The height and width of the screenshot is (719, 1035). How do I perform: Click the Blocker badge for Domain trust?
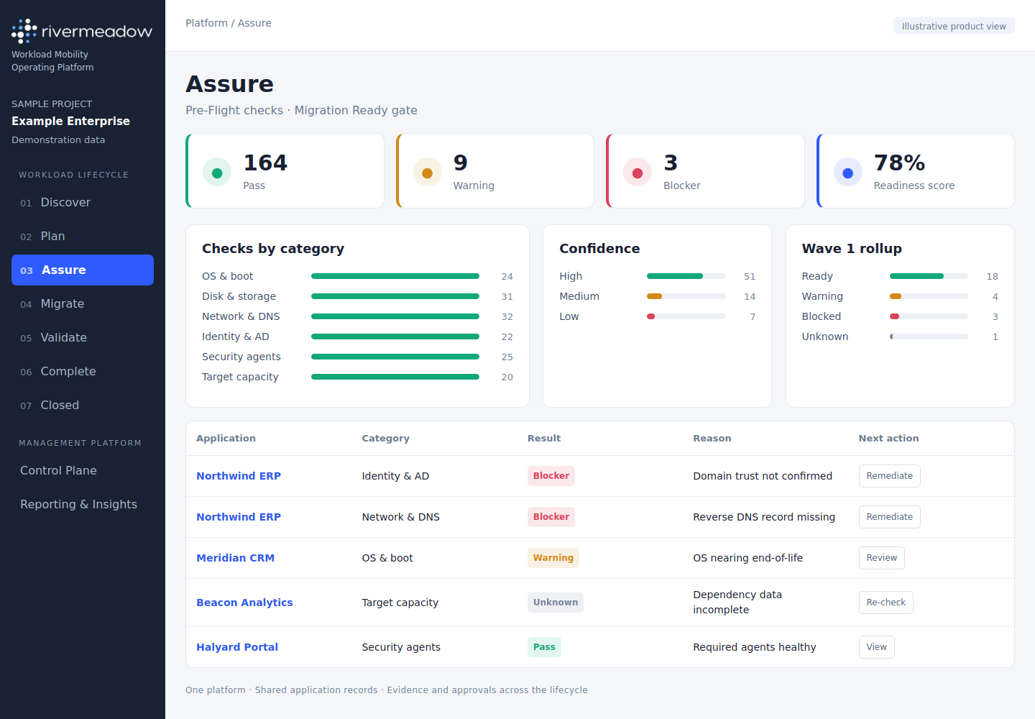tap(551, 476)
